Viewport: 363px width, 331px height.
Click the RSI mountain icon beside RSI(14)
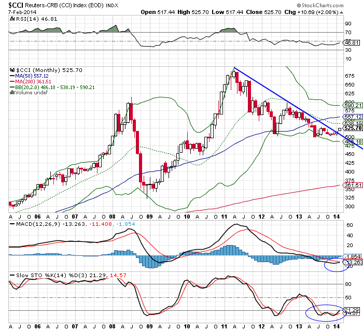click(12, 19)
